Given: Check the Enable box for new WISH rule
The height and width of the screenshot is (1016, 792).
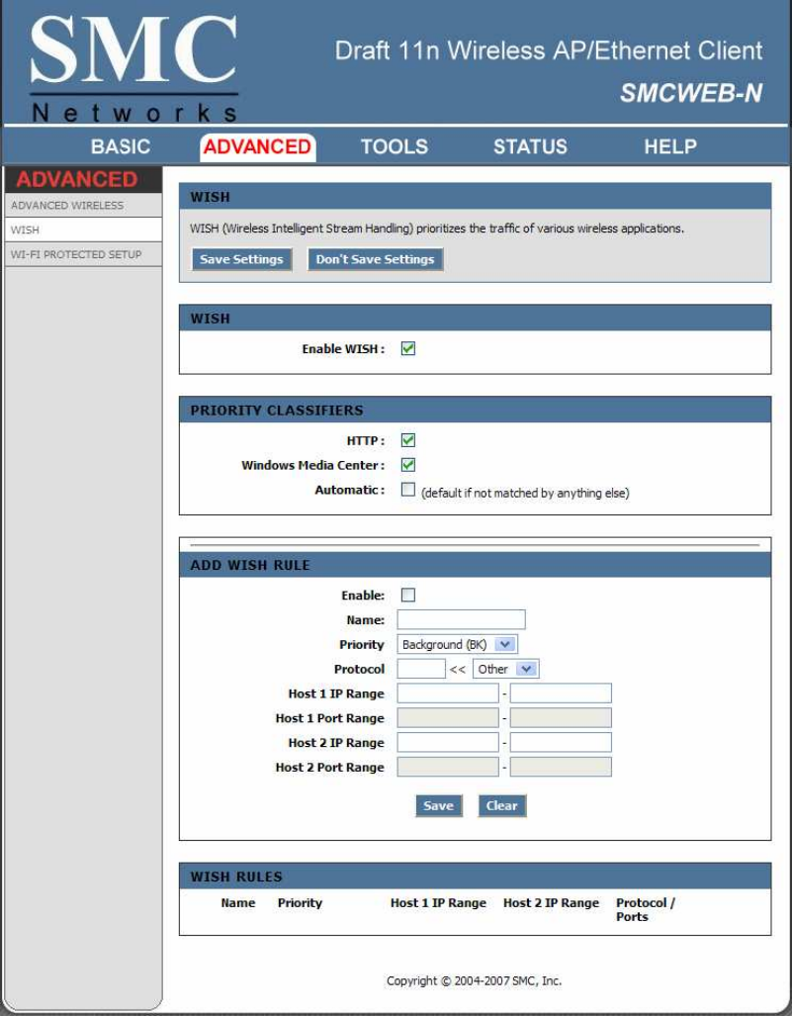Looking at the screenshot, I should (408, 595).
